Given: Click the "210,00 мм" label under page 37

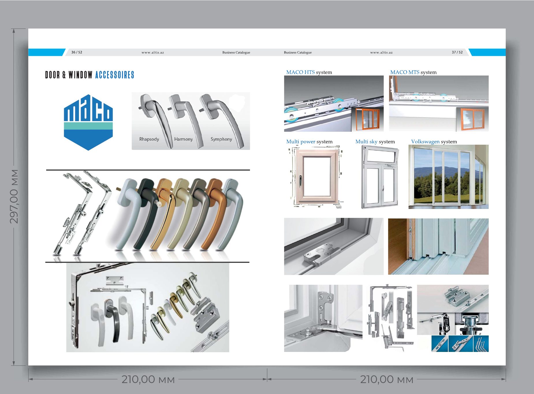Looking at the screenshot, I should [387, 379].
